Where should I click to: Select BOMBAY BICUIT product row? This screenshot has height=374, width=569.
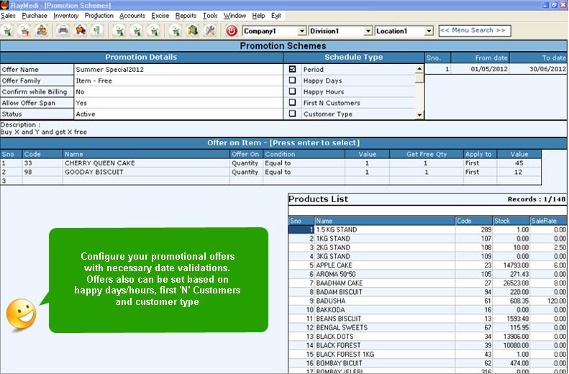pyautogui.click(x=428, y=363)
